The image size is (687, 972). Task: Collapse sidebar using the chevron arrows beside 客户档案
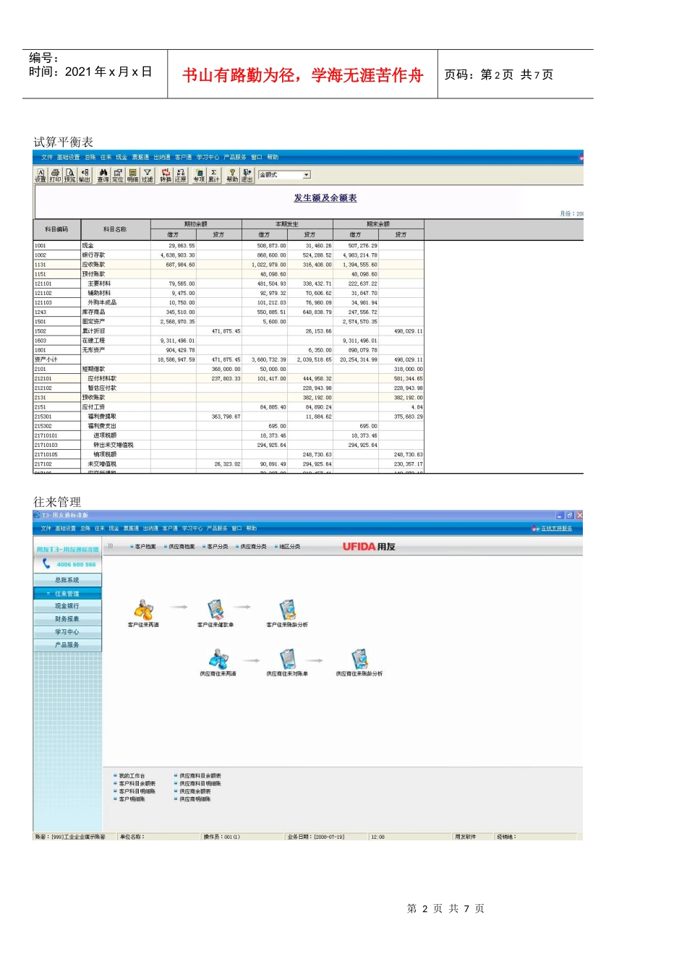coord(111,546)
